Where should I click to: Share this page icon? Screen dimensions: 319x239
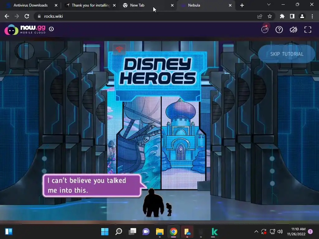(x=260, y=16)
